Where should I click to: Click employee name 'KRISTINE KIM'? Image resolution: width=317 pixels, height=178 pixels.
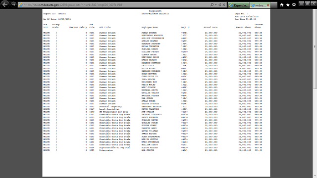149,82
